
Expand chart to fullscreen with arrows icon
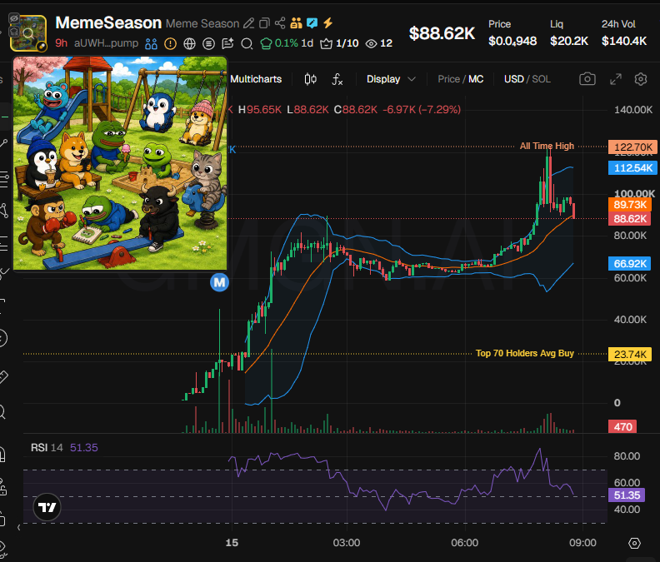pos(616,79)
